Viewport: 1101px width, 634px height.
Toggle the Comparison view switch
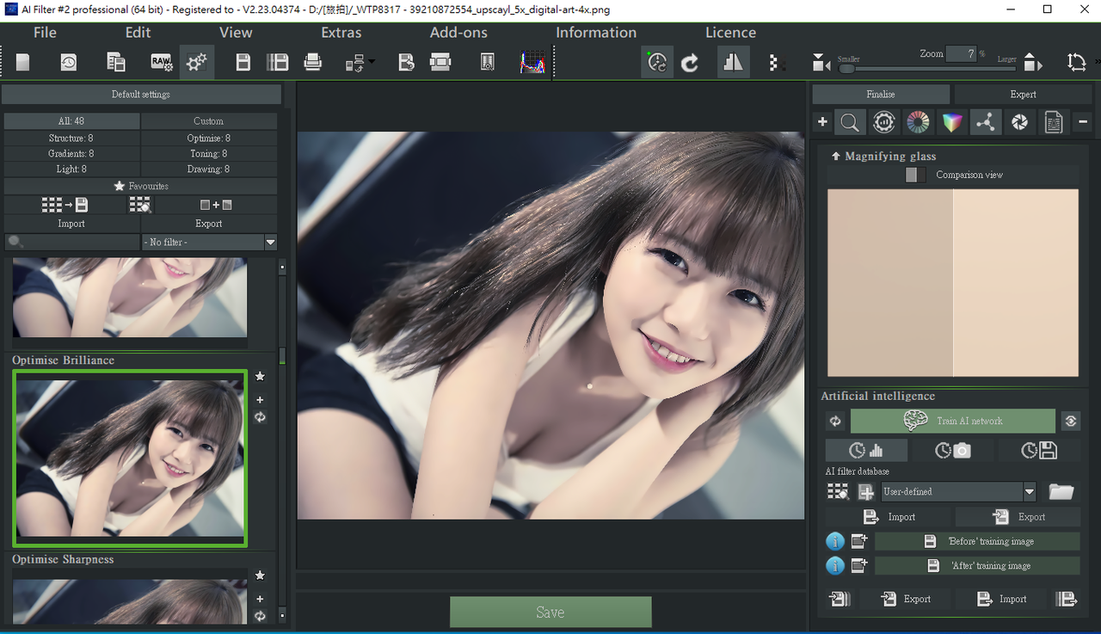915,175
